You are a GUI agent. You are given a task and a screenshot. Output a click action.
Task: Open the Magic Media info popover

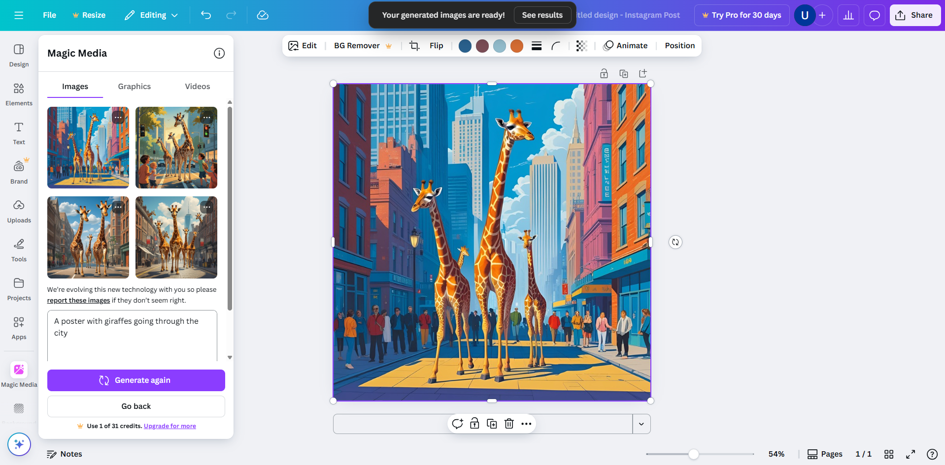click(x=219, y=53)
